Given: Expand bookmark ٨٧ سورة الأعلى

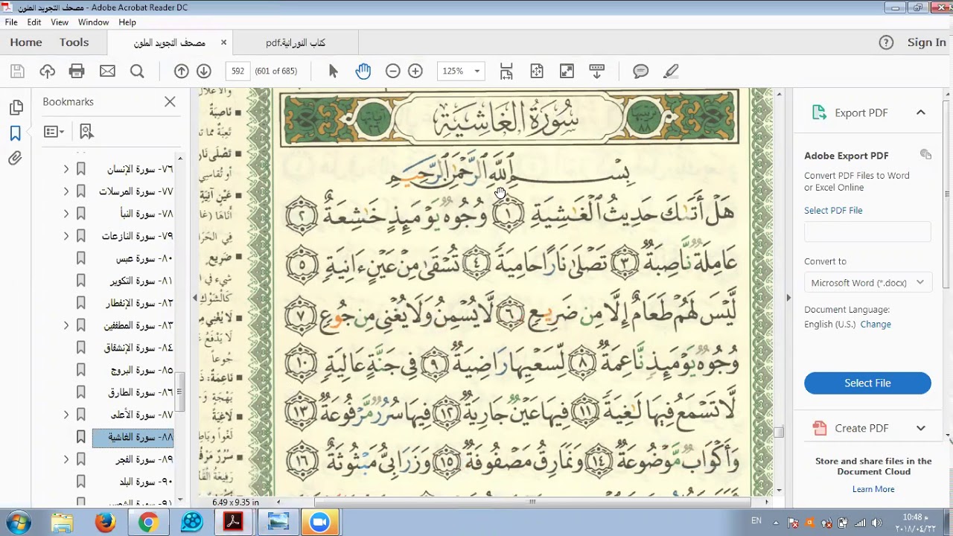Looking at the screenshot, I should [x=66, y=415].
